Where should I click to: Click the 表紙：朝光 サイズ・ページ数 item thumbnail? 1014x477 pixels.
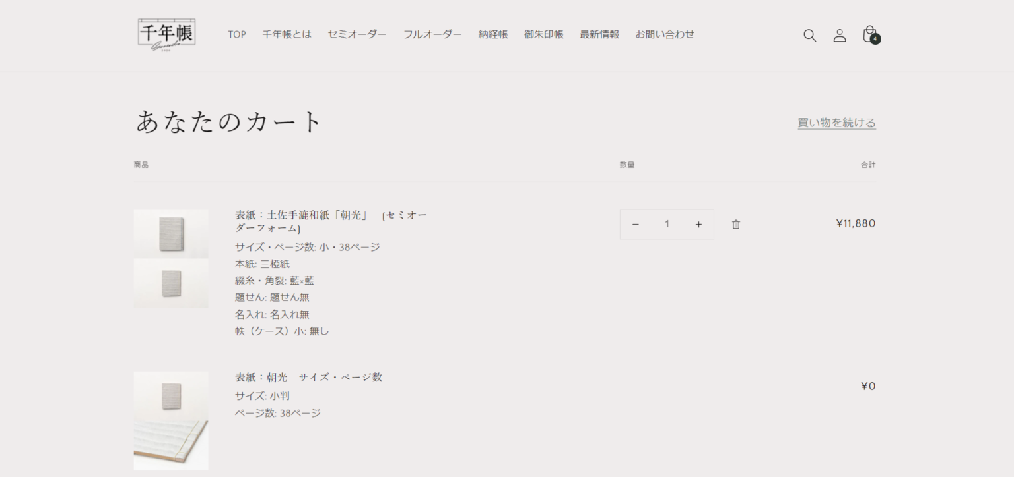(x=171, y=396)
